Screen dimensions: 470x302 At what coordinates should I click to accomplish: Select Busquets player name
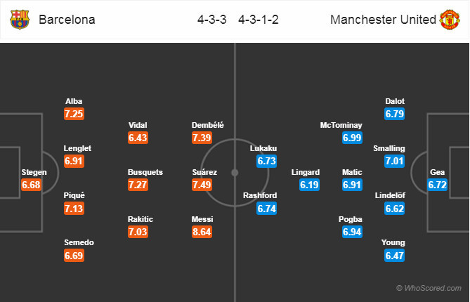coord(145,172)
